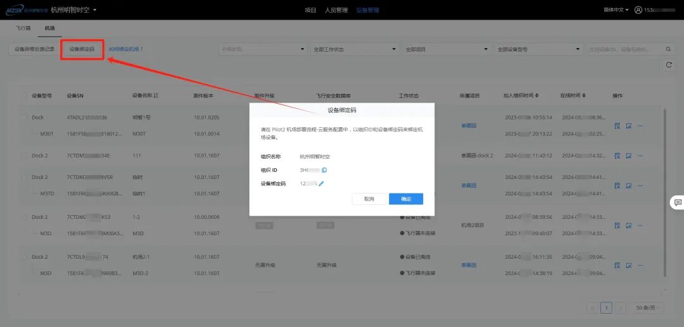Screen dimensions: 684x327
Task: Check the Dock 2 临时 row checkbox
Action: tap(24, 177)
